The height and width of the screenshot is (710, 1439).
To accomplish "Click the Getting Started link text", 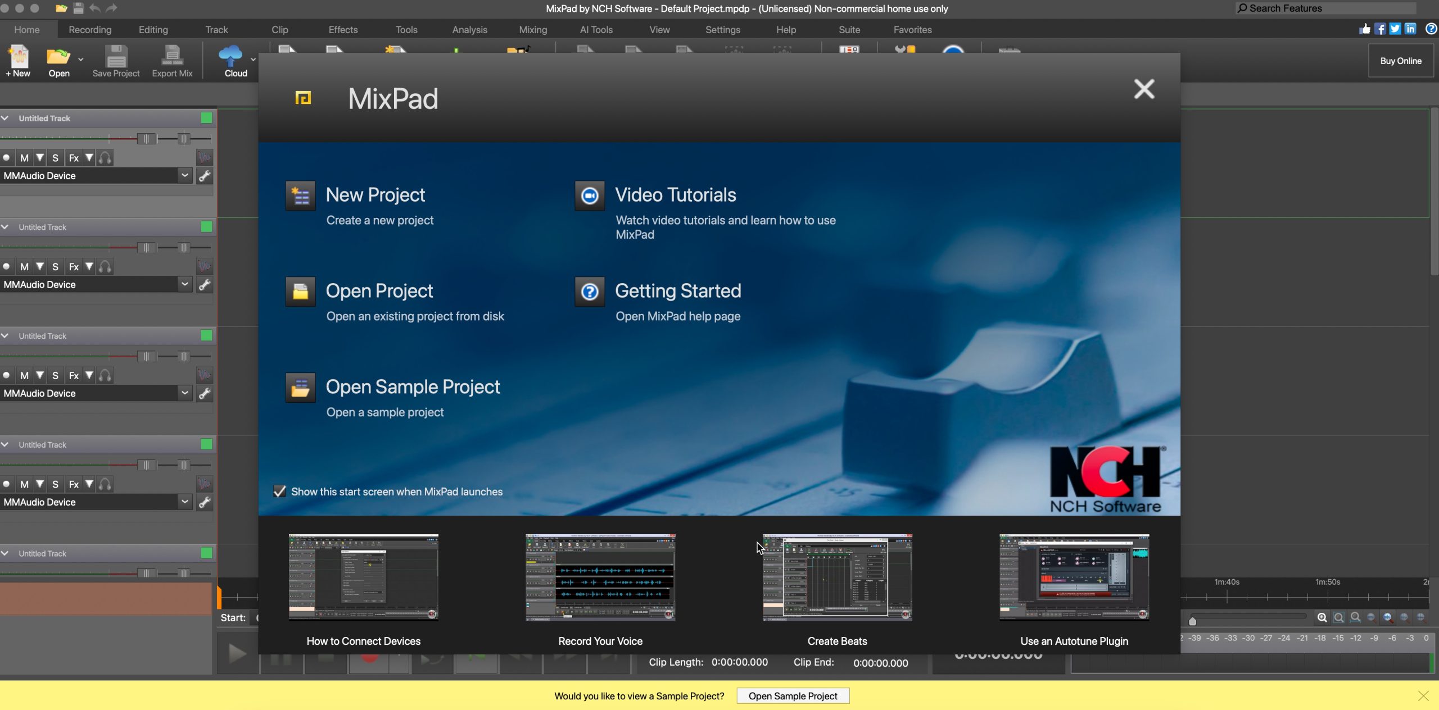I will pyautogui.click(x=678, y=291).
